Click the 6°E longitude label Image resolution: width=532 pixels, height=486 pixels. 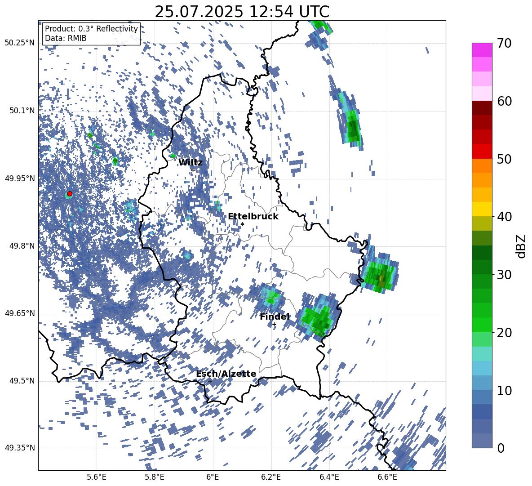[x=213, y=477]
